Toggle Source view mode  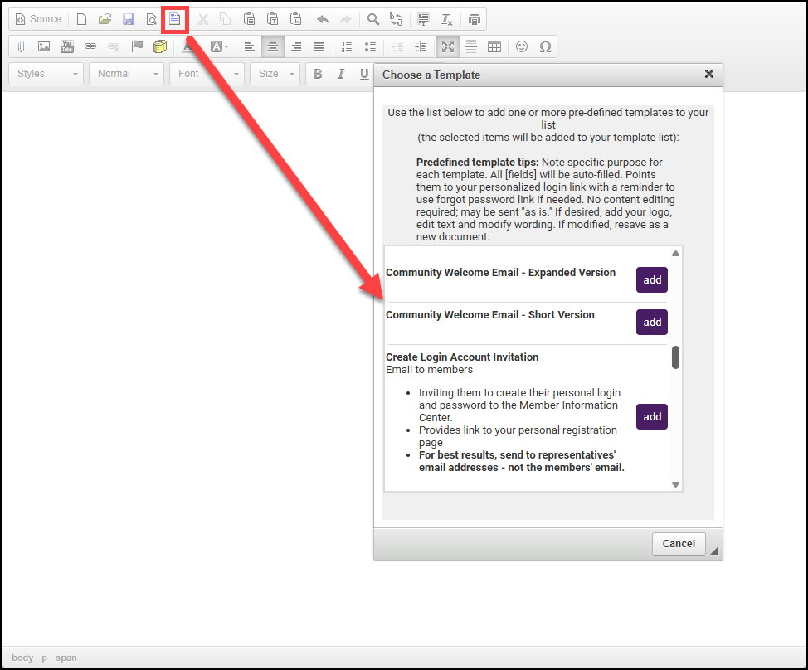pos(38,19)
